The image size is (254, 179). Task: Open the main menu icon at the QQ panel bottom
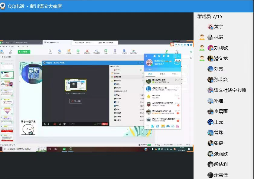(148, 126)
